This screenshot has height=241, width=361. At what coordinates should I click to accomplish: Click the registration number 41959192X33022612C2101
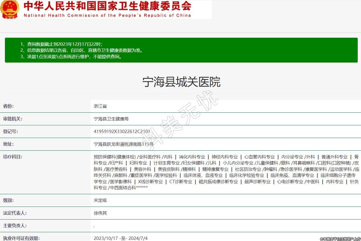click(x=122, y=131)
